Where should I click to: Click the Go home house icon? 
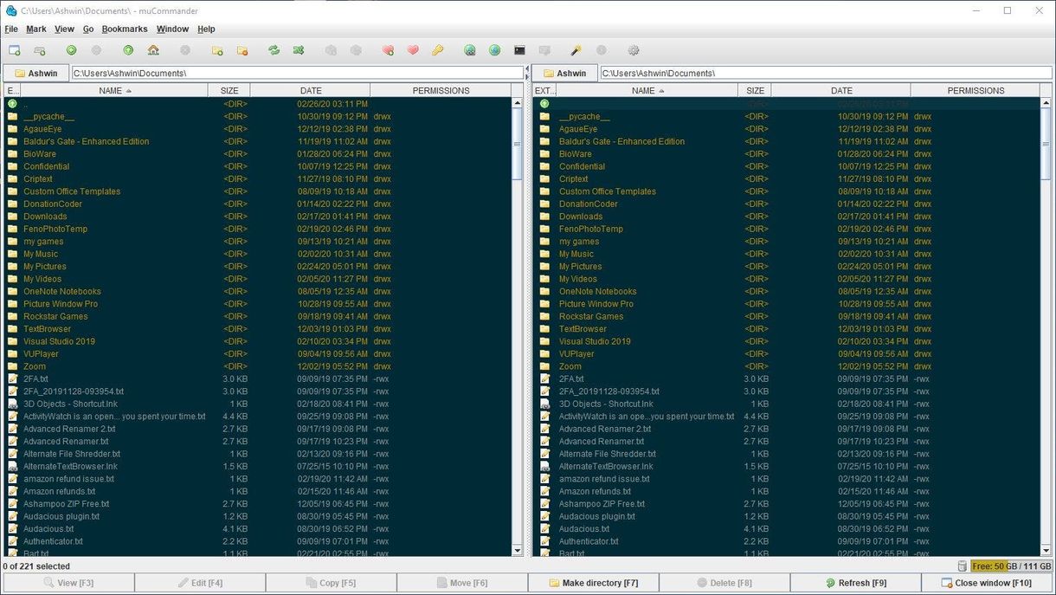153,50
